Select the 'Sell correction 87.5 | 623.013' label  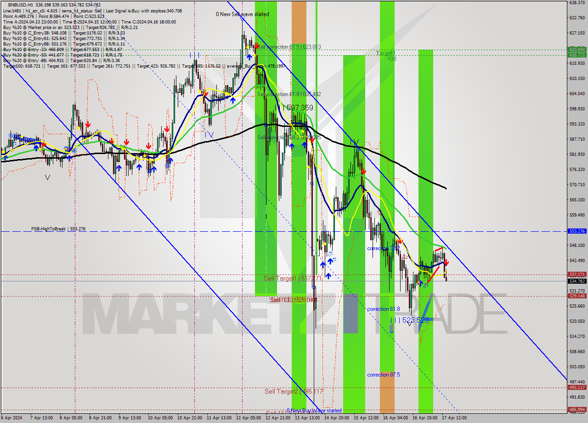pyautogui.click(x=288, y=46)
